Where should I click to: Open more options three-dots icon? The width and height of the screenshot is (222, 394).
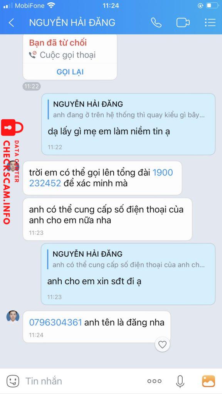click(154, 381)
